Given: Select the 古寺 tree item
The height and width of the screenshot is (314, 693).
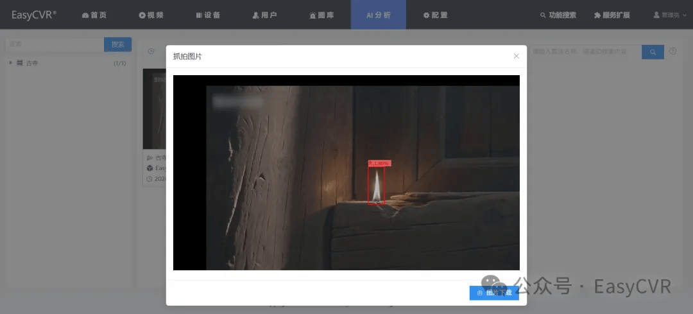Looking at the screenshot, I should pos(32,63).
